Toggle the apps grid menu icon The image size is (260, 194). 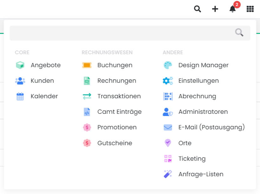250,9
